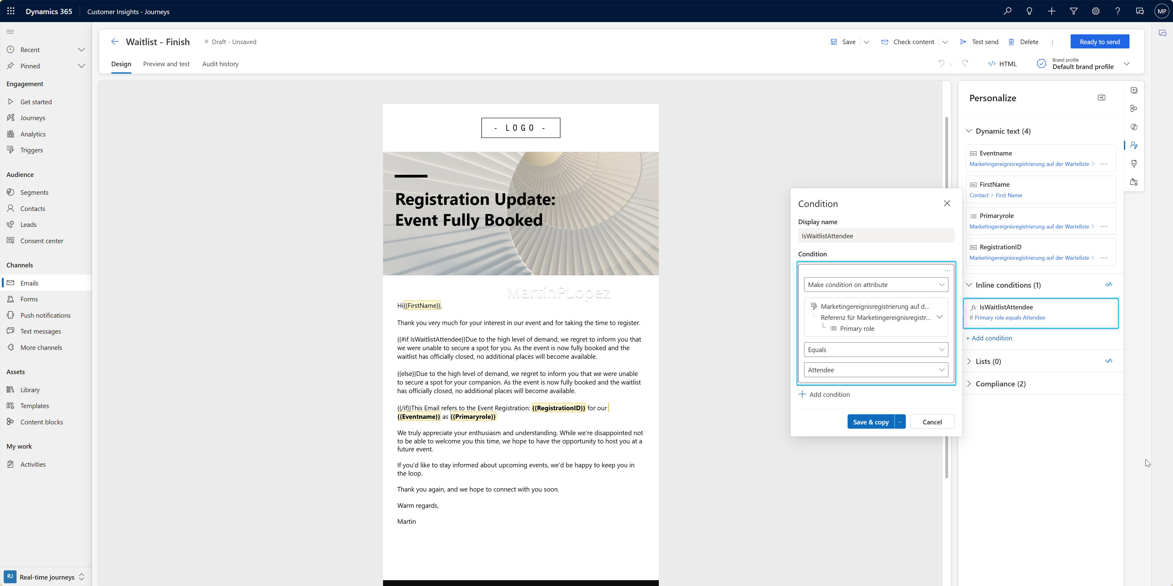
Task: Toggle the sidebar hamburger menu
Action: point(10,32)
